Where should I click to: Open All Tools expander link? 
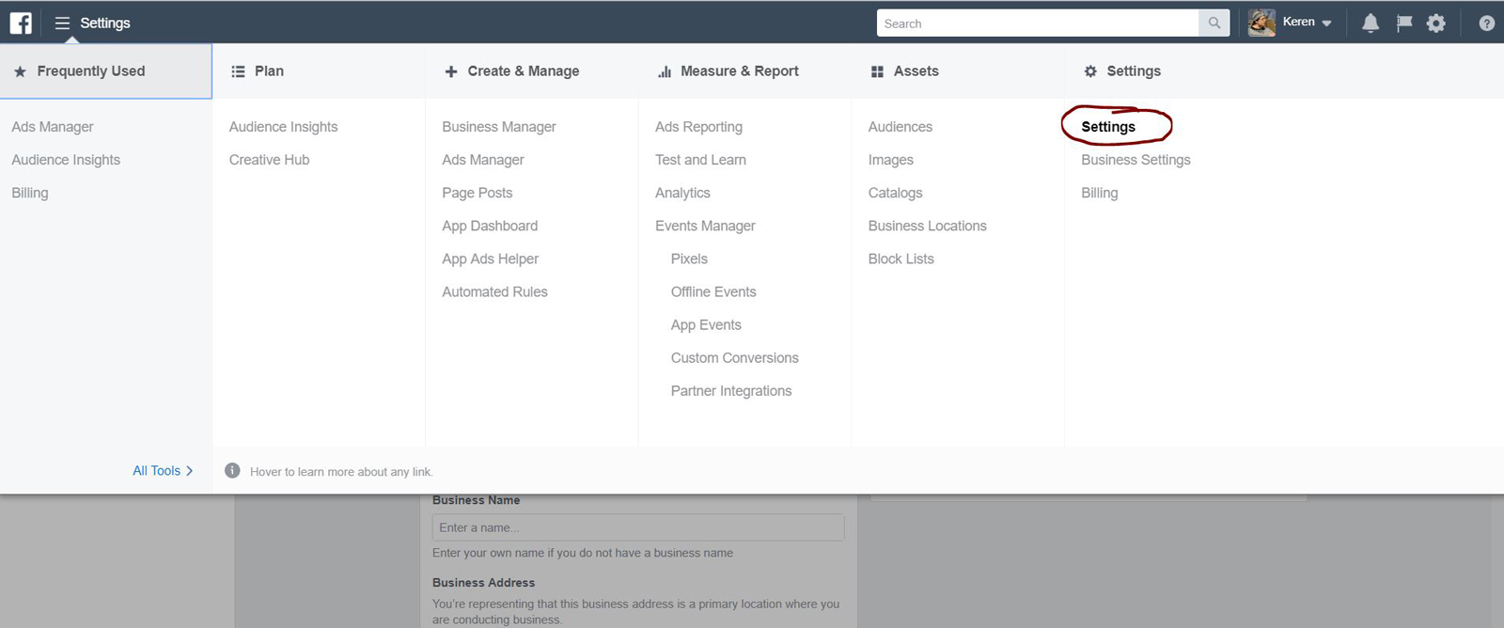click(163, 470)
